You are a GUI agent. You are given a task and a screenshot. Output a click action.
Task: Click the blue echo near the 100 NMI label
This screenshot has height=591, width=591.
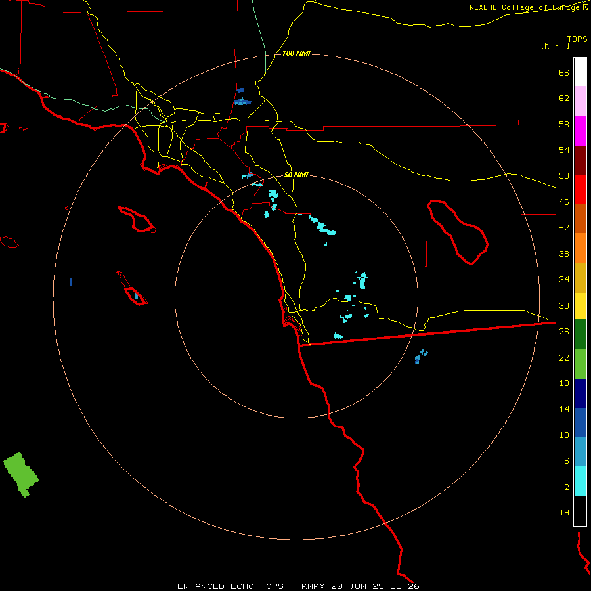point(242,101)
